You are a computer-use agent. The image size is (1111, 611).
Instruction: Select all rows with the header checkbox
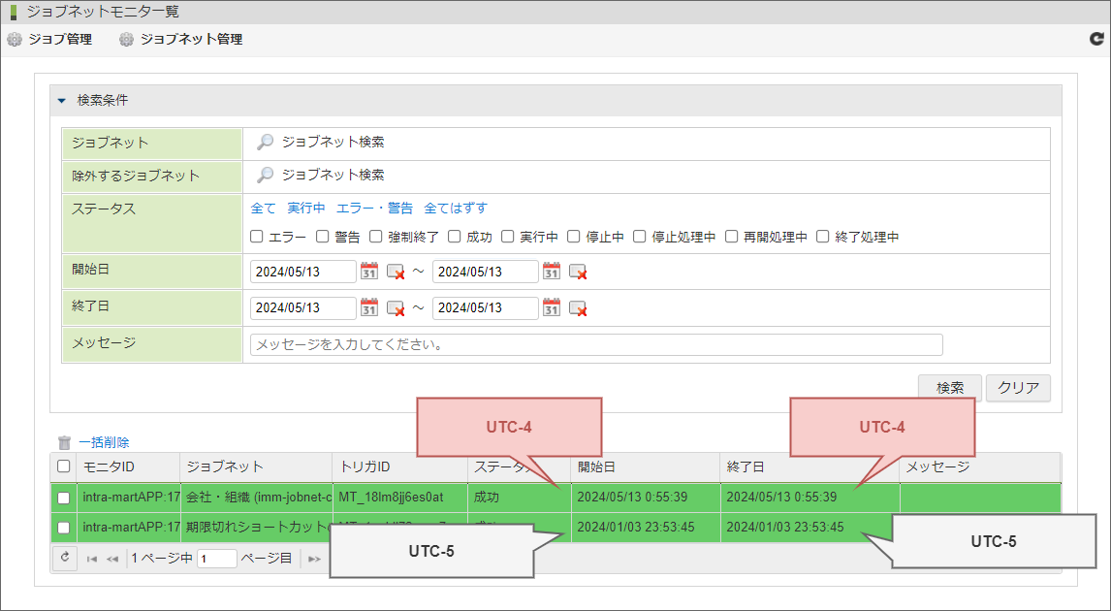click(64, 467)
